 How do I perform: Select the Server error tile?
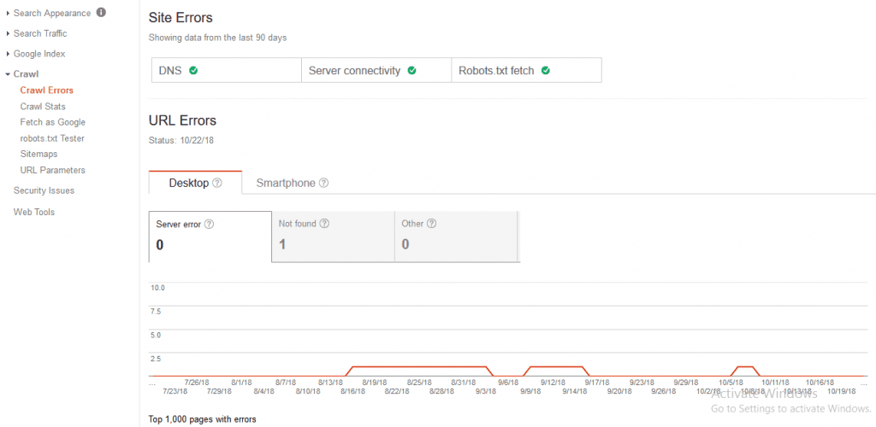coord(210,237)
